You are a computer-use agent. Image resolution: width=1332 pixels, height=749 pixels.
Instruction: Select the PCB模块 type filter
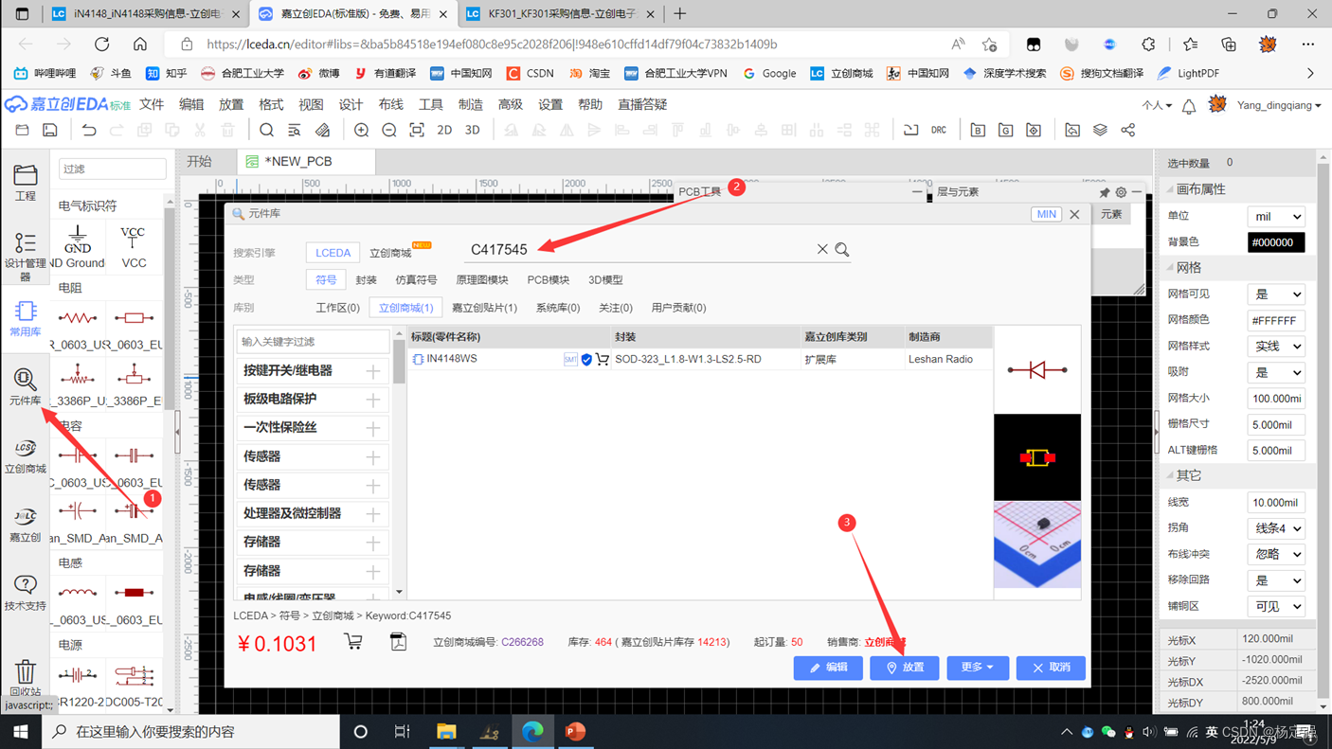coord(549,280)
